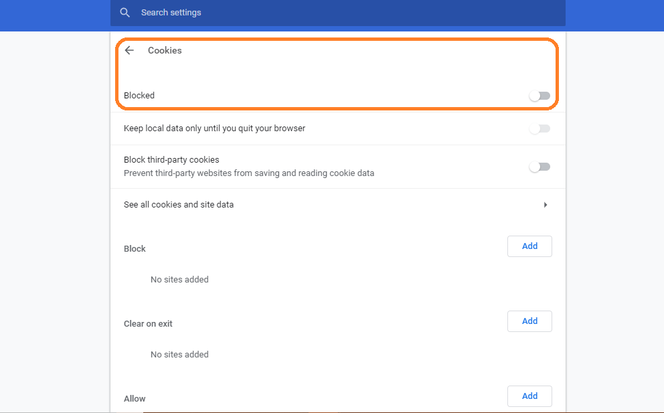The image size is (664, 413).
Task: Click Add in the Allow section
Action: pos(529,396)
